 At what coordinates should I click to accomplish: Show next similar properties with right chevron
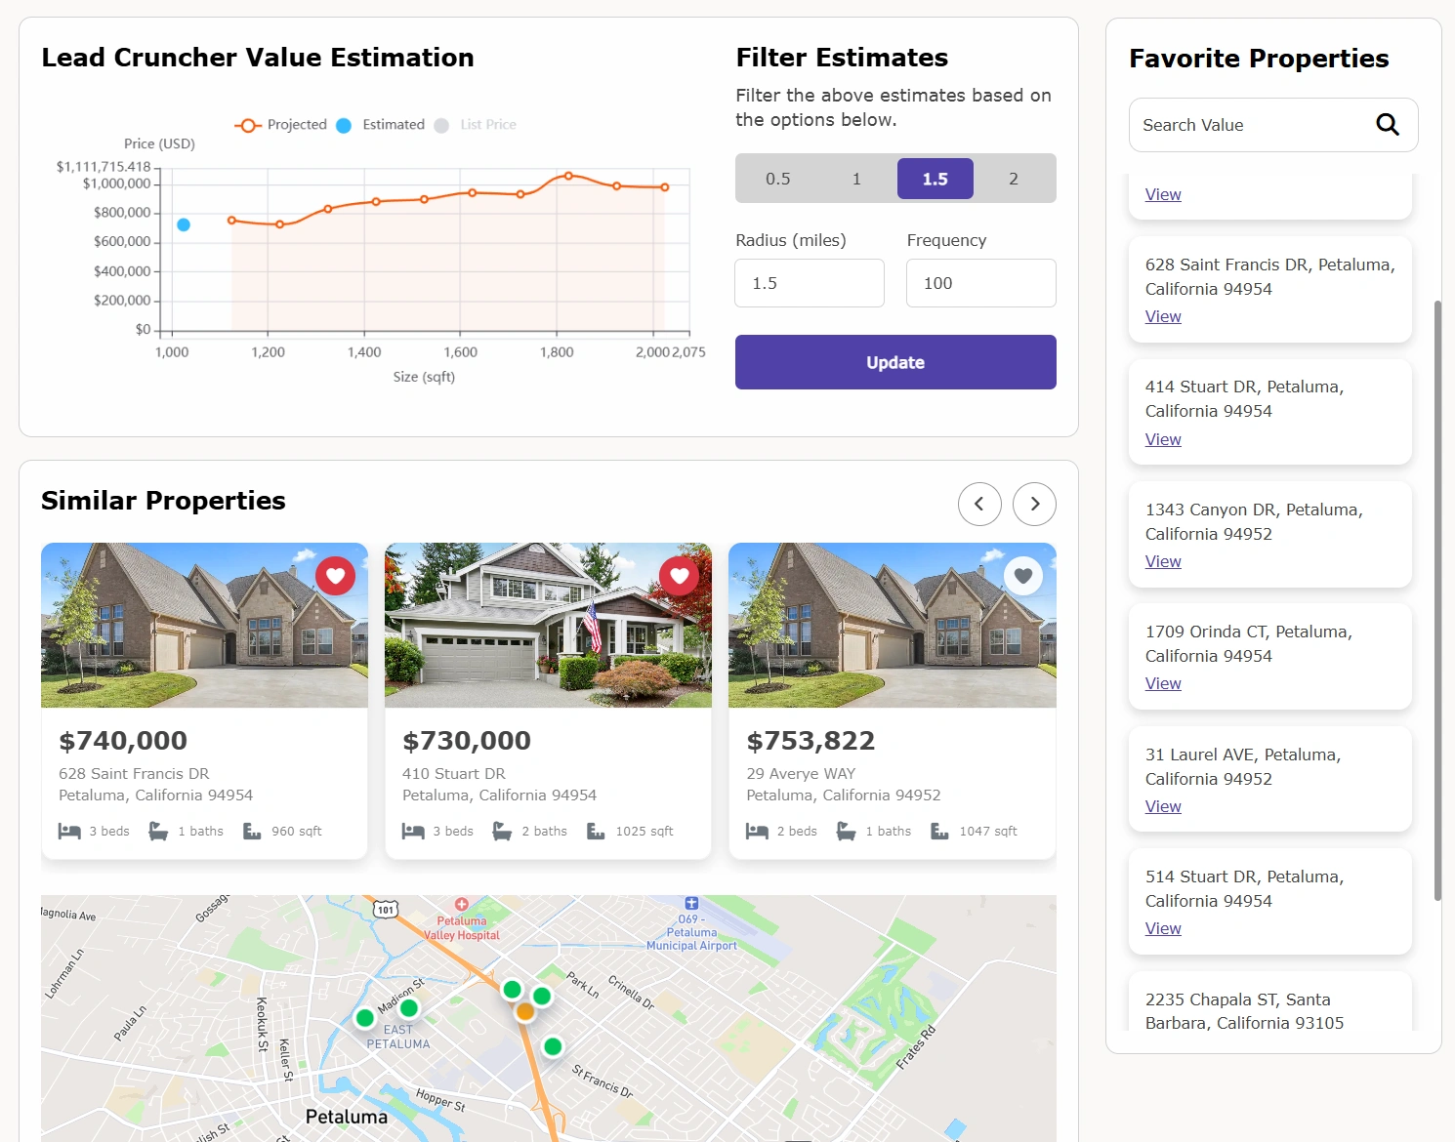[1034, 504]
